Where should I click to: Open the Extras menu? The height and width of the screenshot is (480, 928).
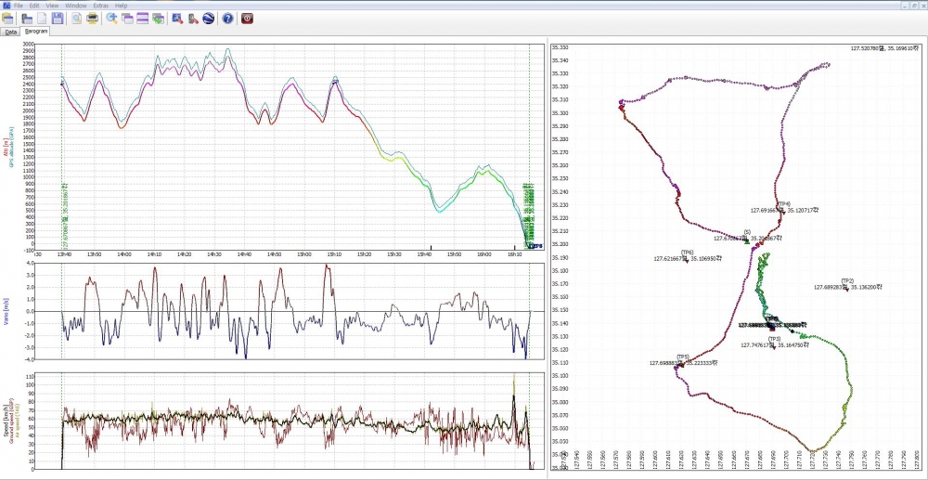[x=101, y=6]
